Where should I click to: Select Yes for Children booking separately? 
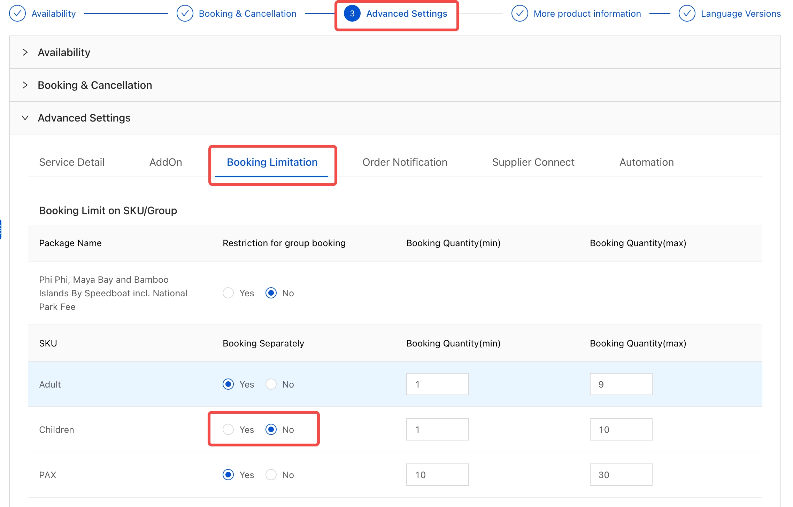[228, 429]
